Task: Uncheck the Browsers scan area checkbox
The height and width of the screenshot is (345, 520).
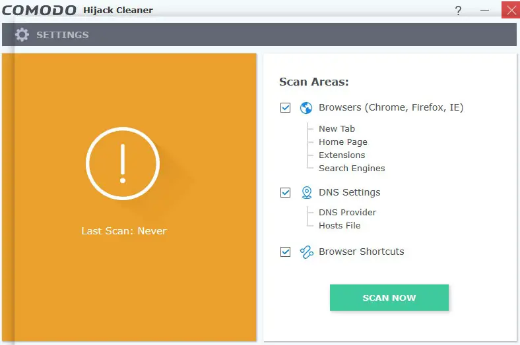Action: click(x=285, y=107)
